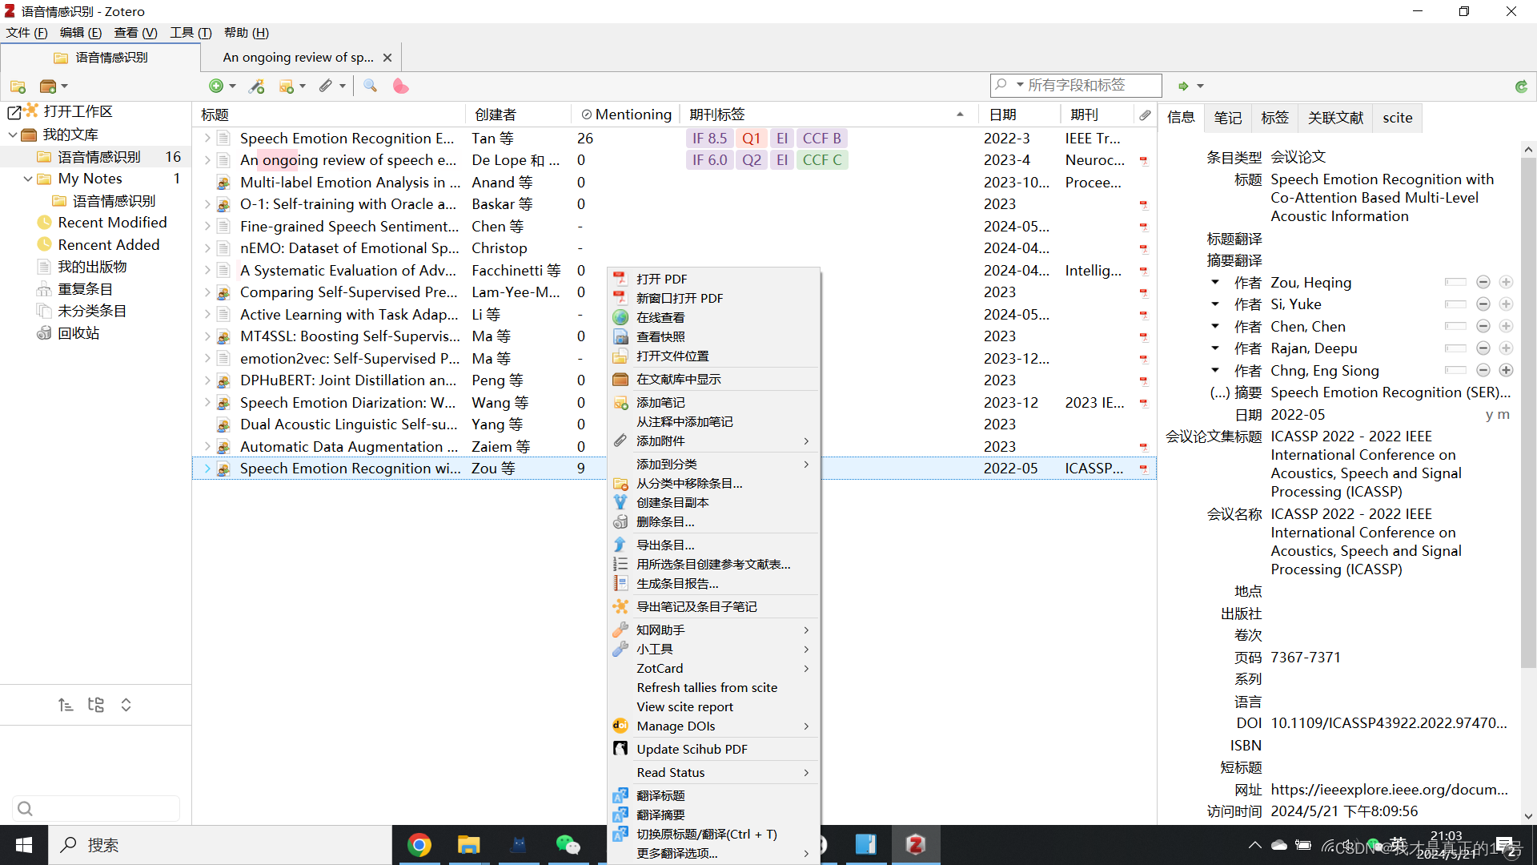Image resolution: width=1537 pixels, height=865 pixels.
Task: Click the 所有字段和标签 search field
Action: [x=1089, y=85]
